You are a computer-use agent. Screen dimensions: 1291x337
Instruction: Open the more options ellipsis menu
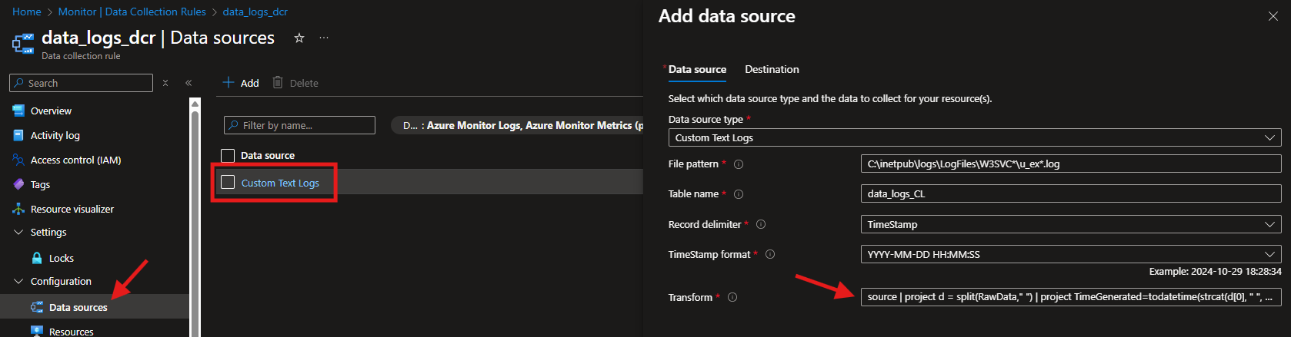324,38
